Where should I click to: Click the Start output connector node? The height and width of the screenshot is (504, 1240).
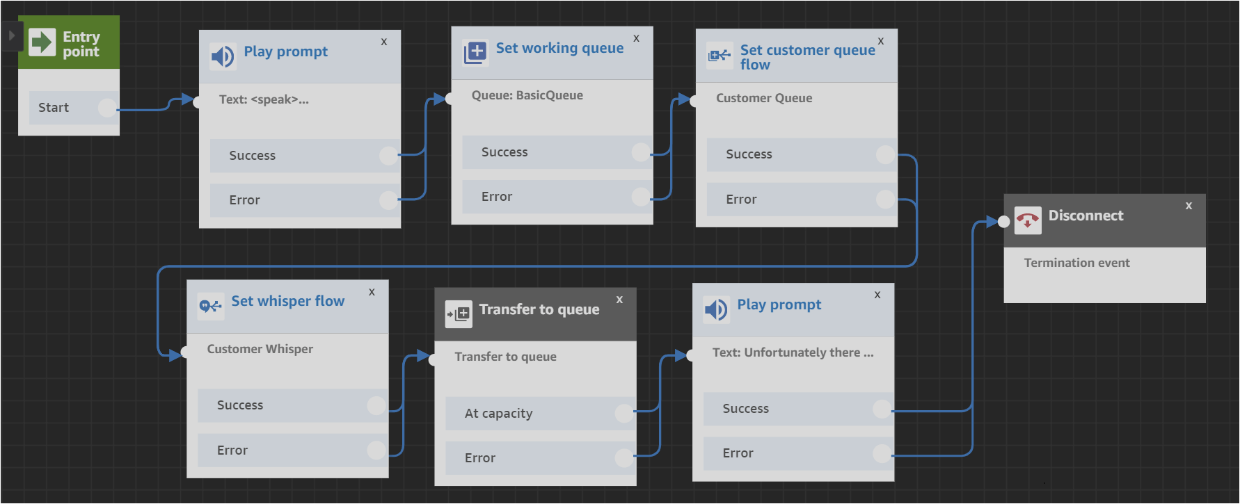(x=107, y=108)
